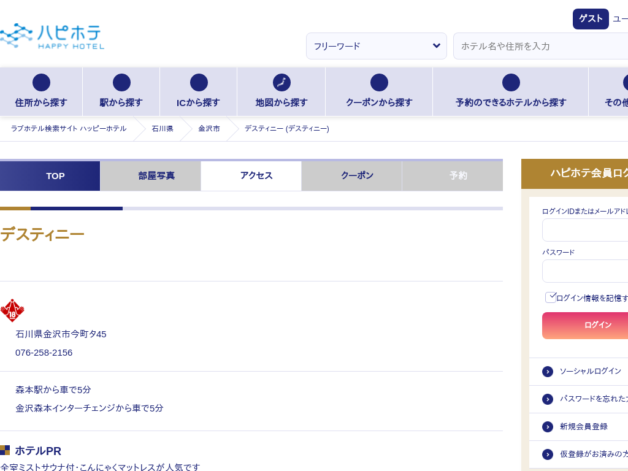Click the reservable hotels search icon
The image size is (628, 471).
(x=511, y=83)
